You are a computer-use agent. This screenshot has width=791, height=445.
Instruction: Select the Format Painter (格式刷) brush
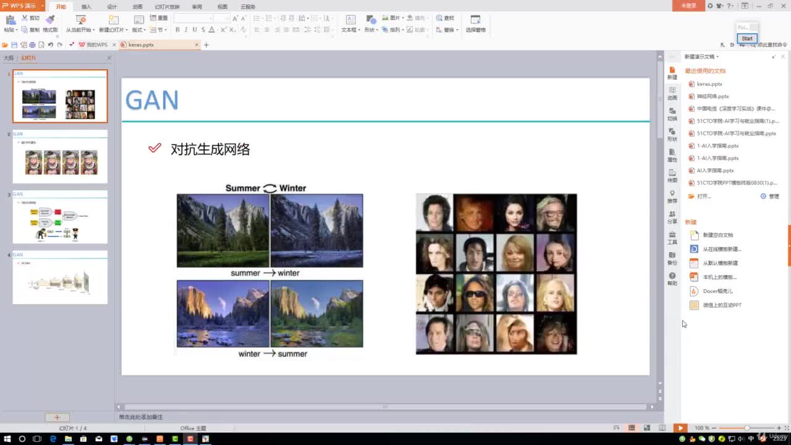coord(50,19)
